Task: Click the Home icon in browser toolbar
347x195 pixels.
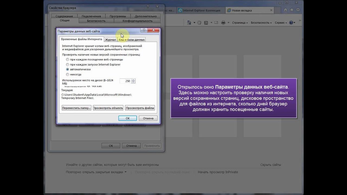Action: tap(285, 10)
